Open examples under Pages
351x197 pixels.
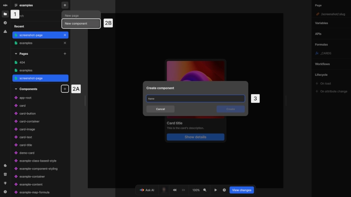click(40, 70)
